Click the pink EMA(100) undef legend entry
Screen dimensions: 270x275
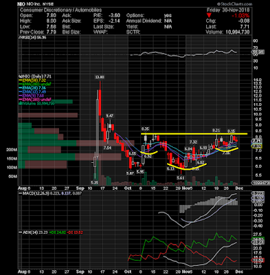point(35,100)
